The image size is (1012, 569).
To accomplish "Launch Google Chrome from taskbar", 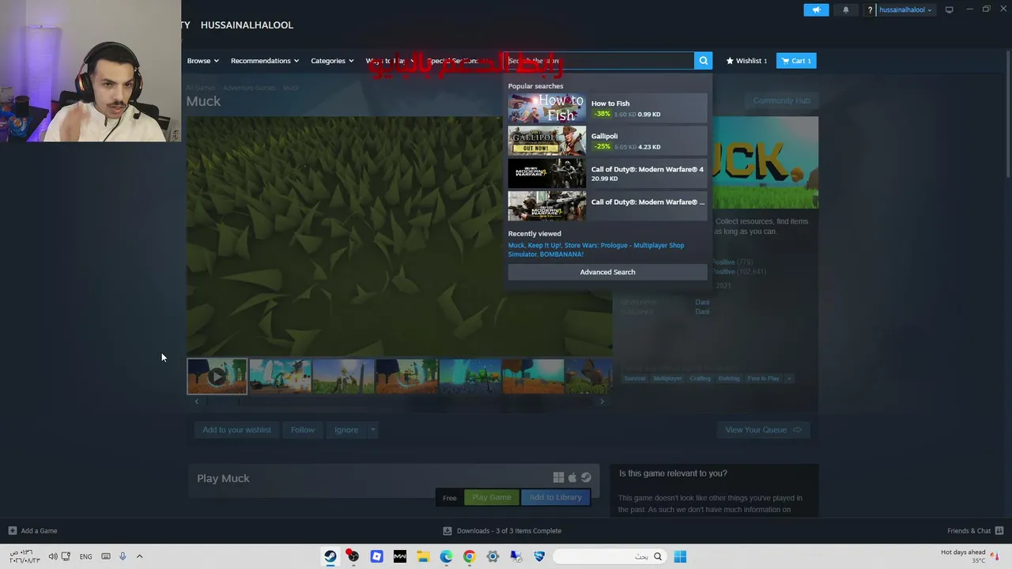I will click(x=469, y=556).
